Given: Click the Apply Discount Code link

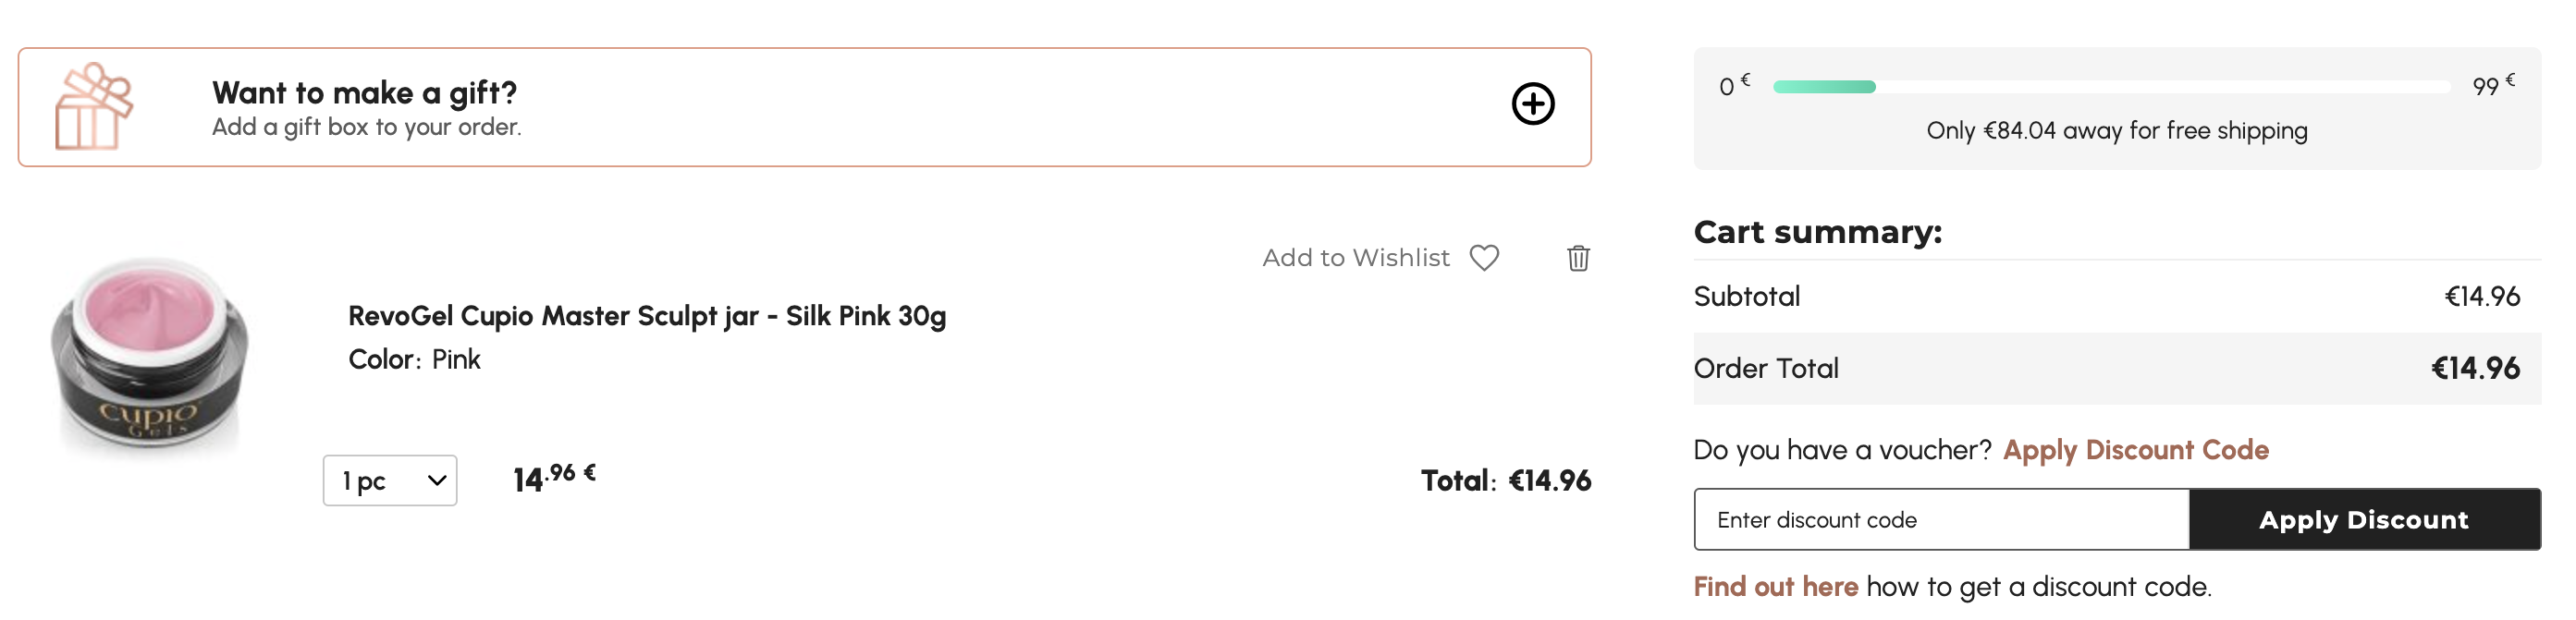Looking at the screenshot, I should pyautogui.click(x=2135, y=450).
